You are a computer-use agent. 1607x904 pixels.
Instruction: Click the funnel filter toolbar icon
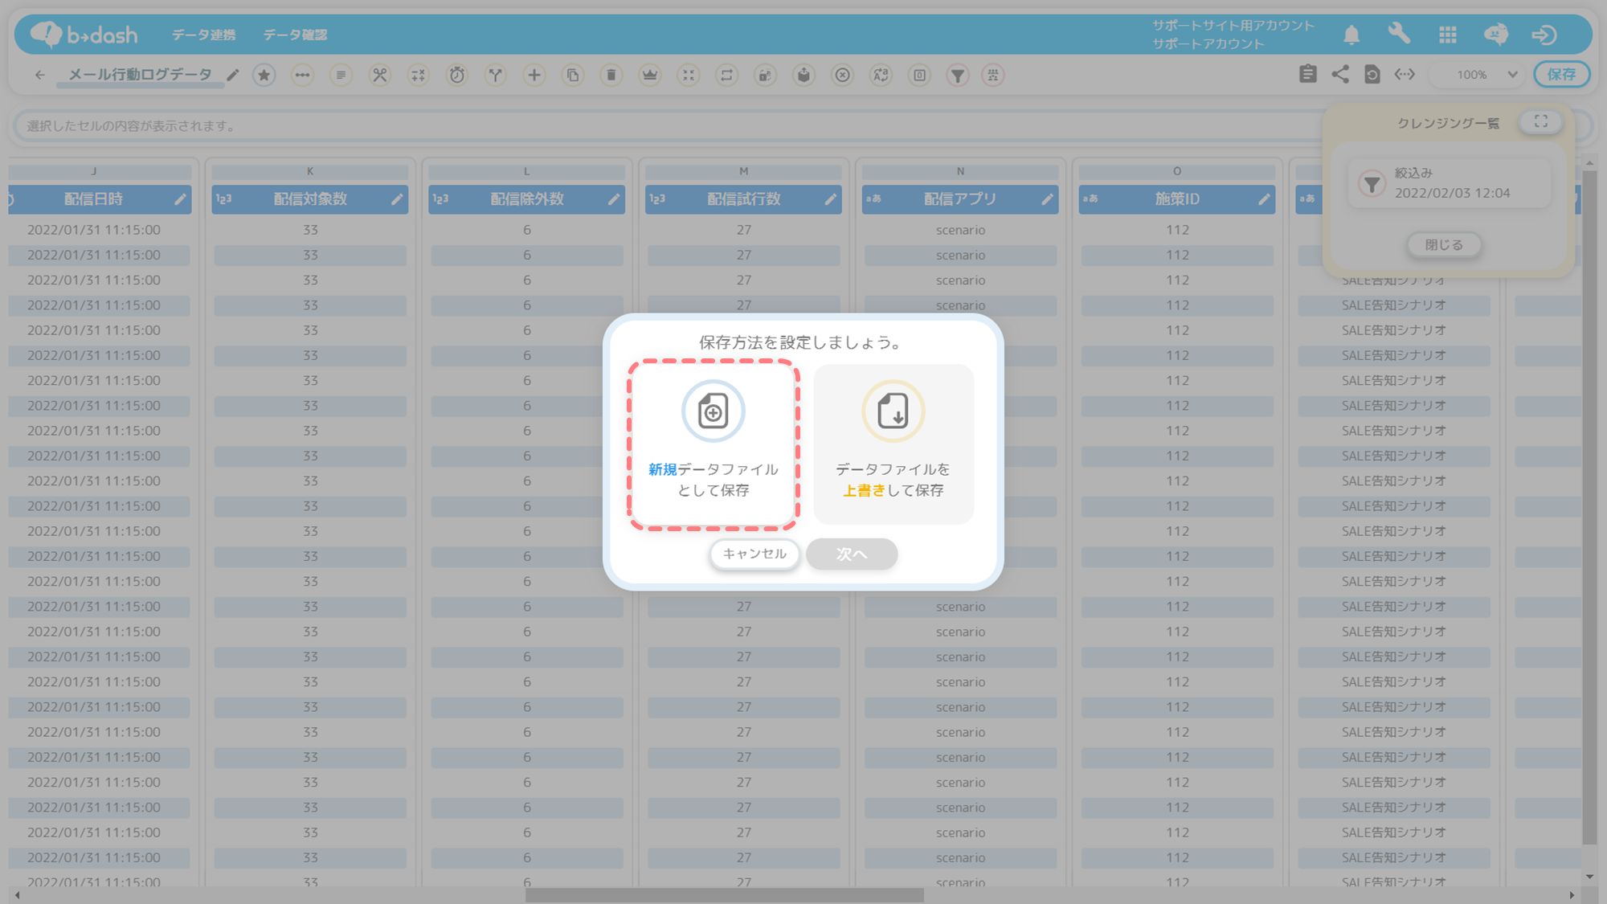click(x=958, y=75)
